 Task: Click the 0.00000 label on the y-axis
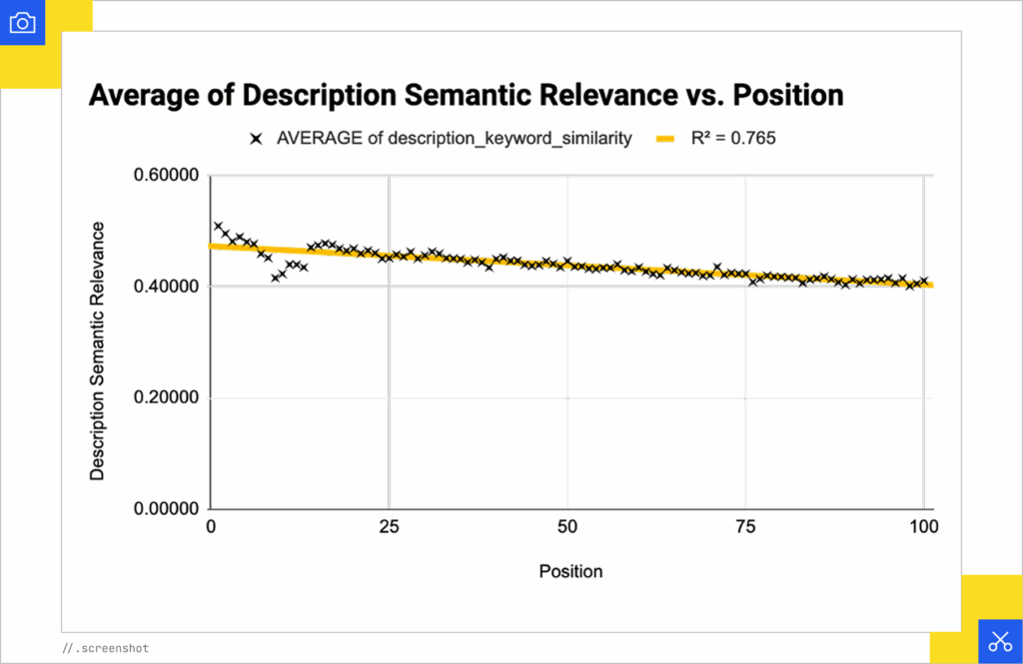[166, 509]
